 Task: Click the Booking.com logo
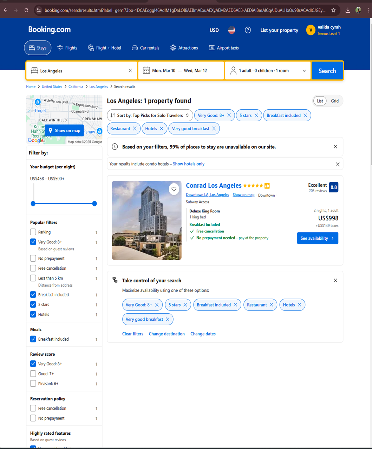[x=50, y=30]
